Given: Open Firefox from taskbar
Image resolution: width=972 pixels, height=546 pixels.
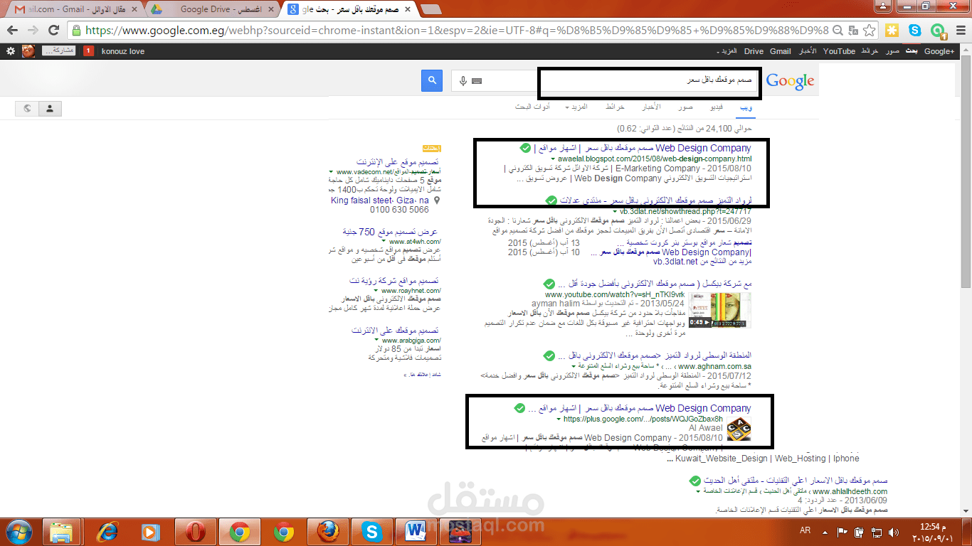Looking at the screenshot, I should coord(328,532).
